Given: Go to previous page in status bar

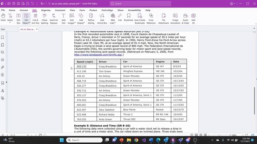Looking at the screenshot, I should pyautogui.click(x=7, y=135).
